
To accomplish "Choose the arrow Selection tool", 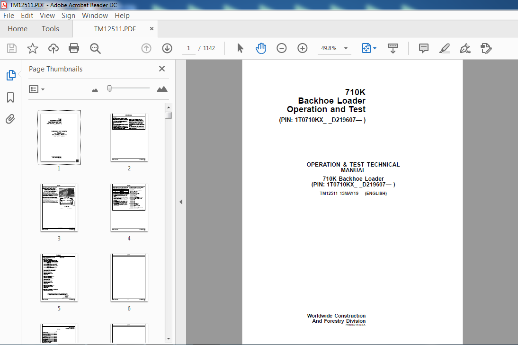I will pyautogui.click(x=240, y=48).
